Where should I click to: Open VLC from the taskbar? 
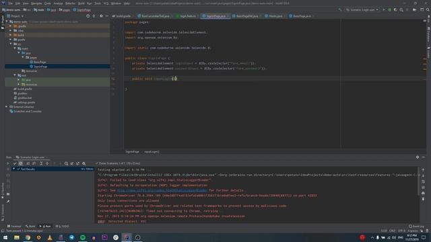pyautogui.click(x=50, y=237)
